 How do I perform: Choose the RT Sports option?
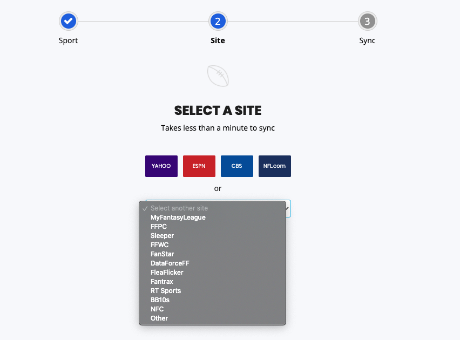tap(212, 291)
